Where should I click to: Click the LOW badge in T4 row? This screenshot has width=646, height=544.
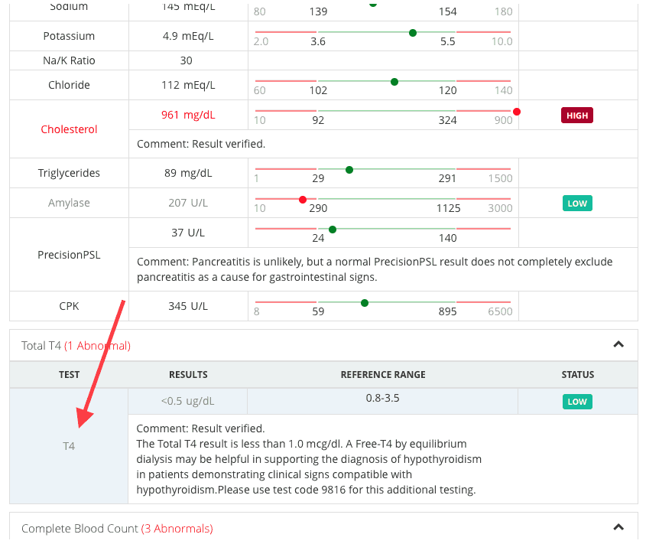(x=577, y=402)
